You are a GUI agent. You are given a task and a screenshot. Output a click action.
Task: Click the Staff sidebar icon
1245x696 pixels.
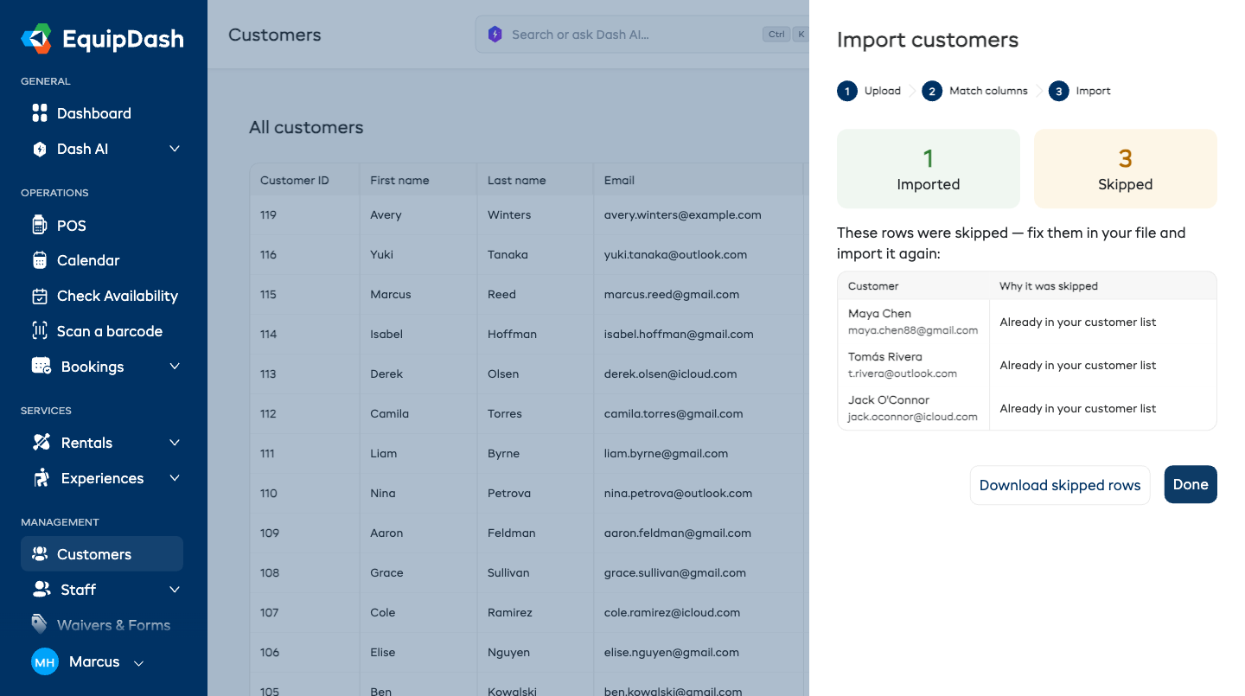41,590
